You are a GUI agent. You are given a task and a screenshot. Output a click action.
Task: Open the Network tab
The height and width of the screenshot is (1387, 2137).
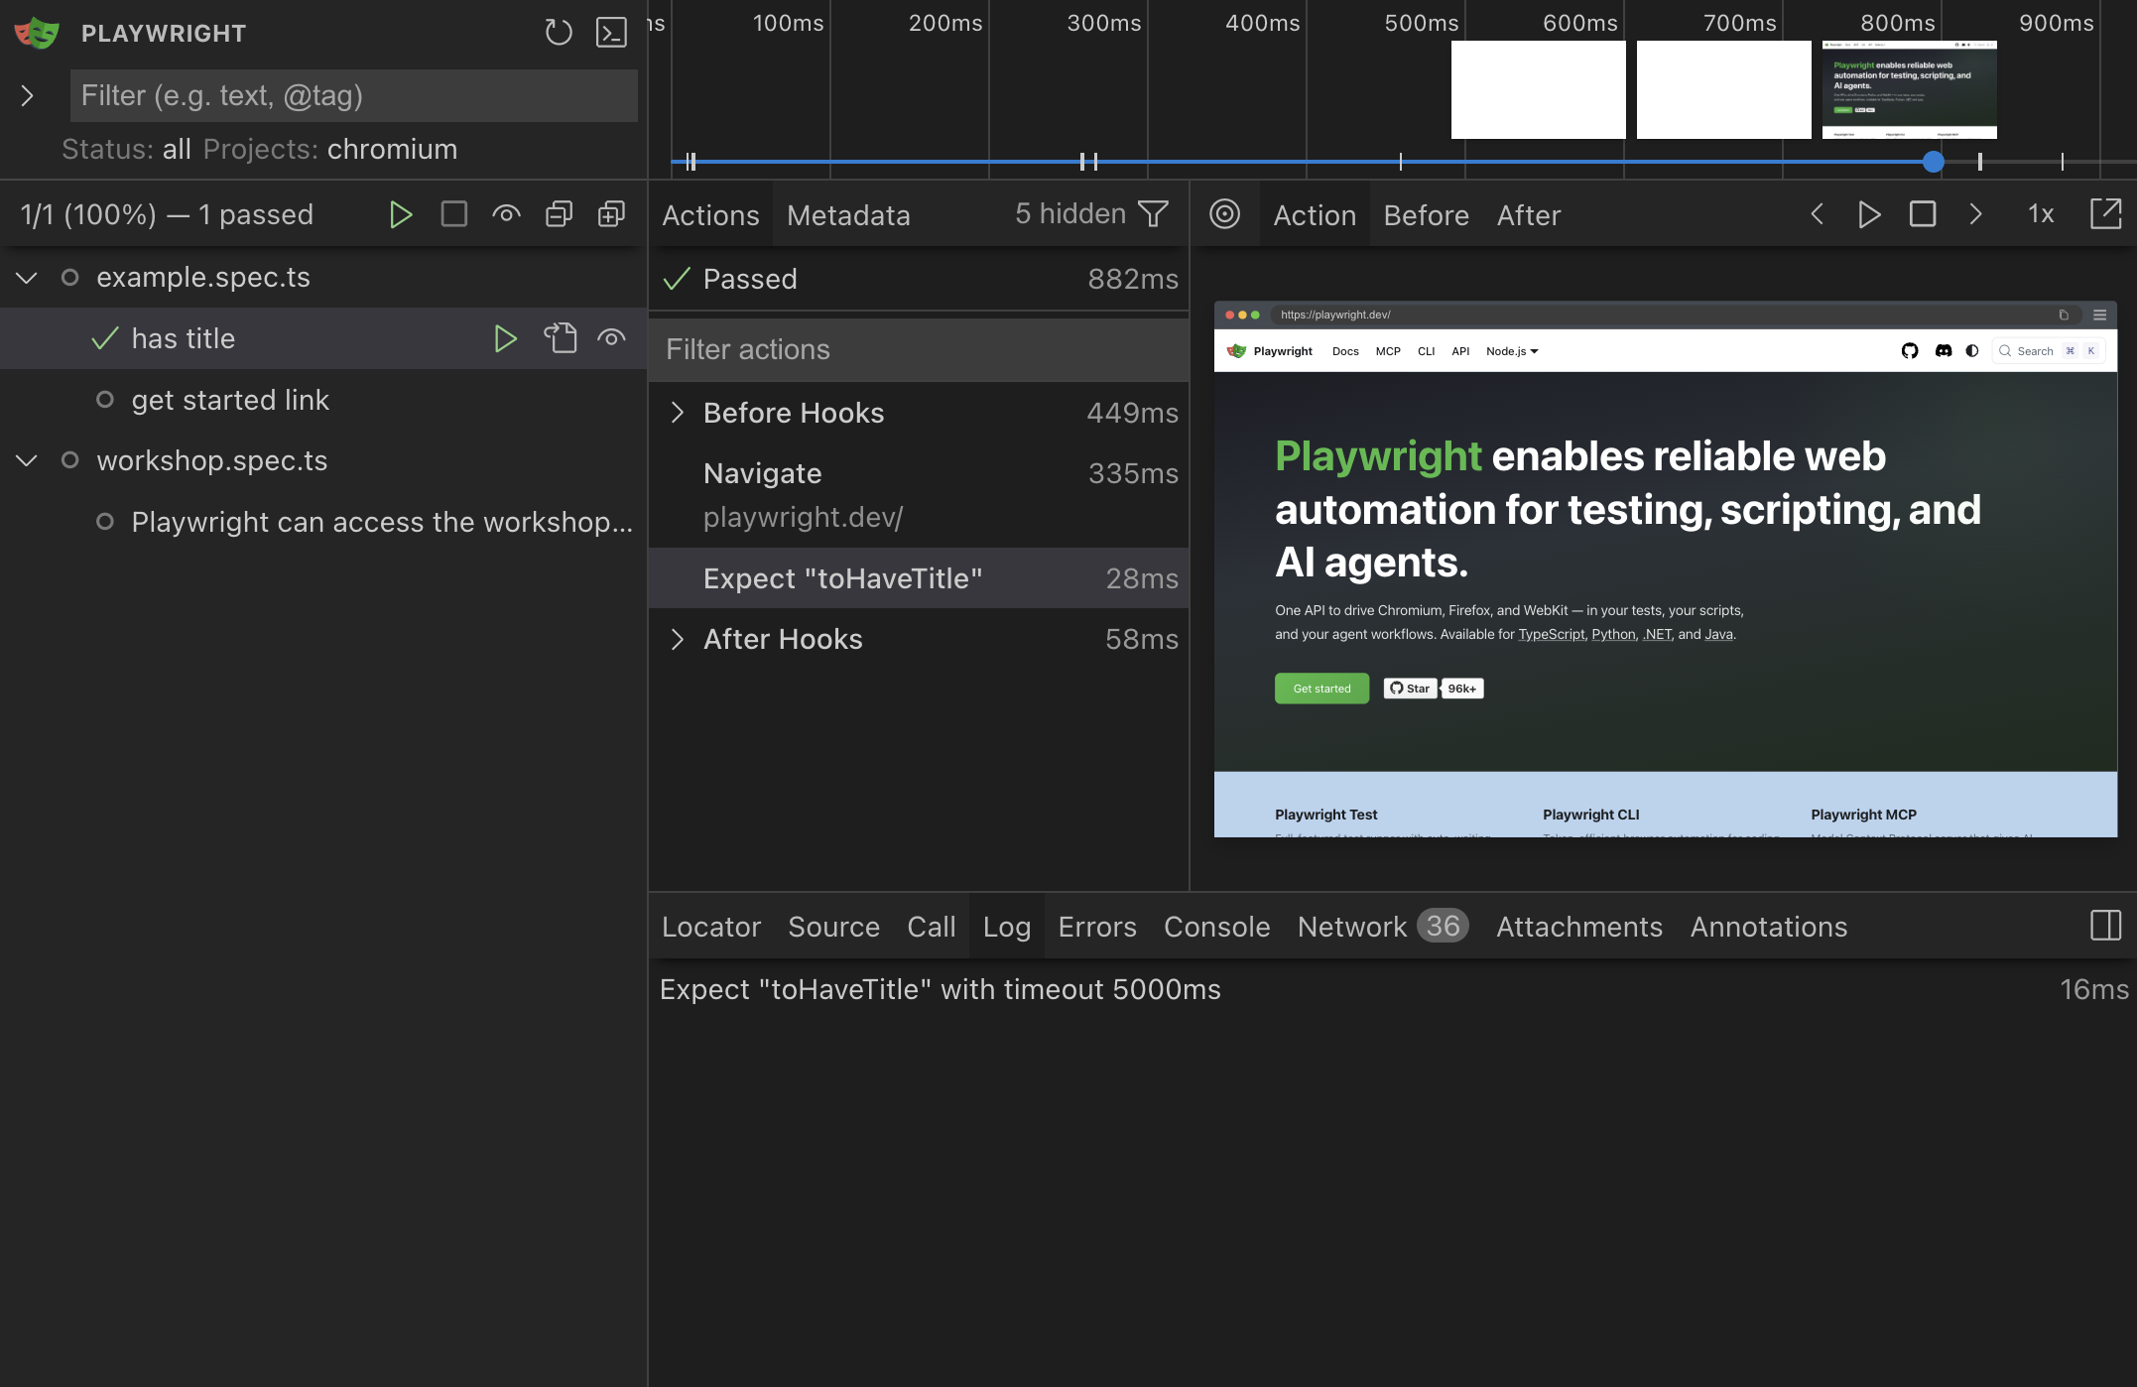(1383, 927)
